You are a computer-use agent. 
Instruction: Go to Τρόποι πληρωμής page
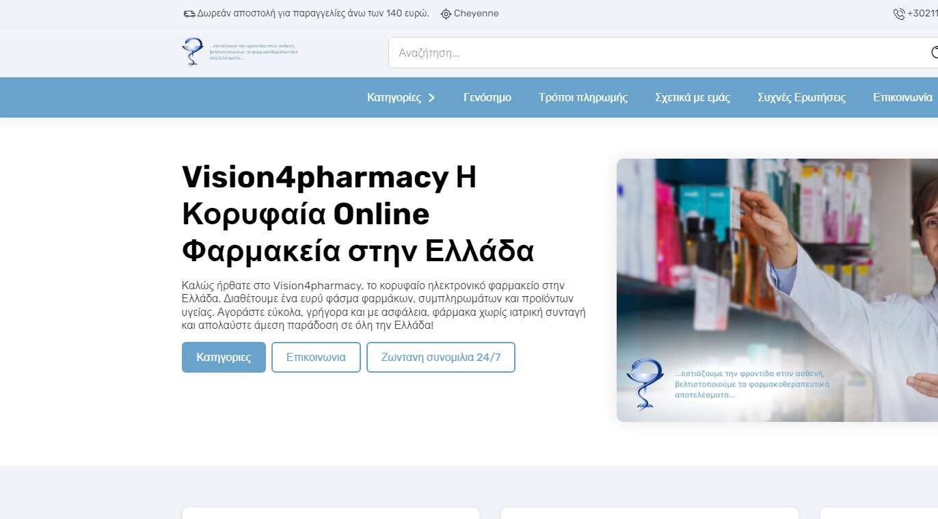coord(583,98)
